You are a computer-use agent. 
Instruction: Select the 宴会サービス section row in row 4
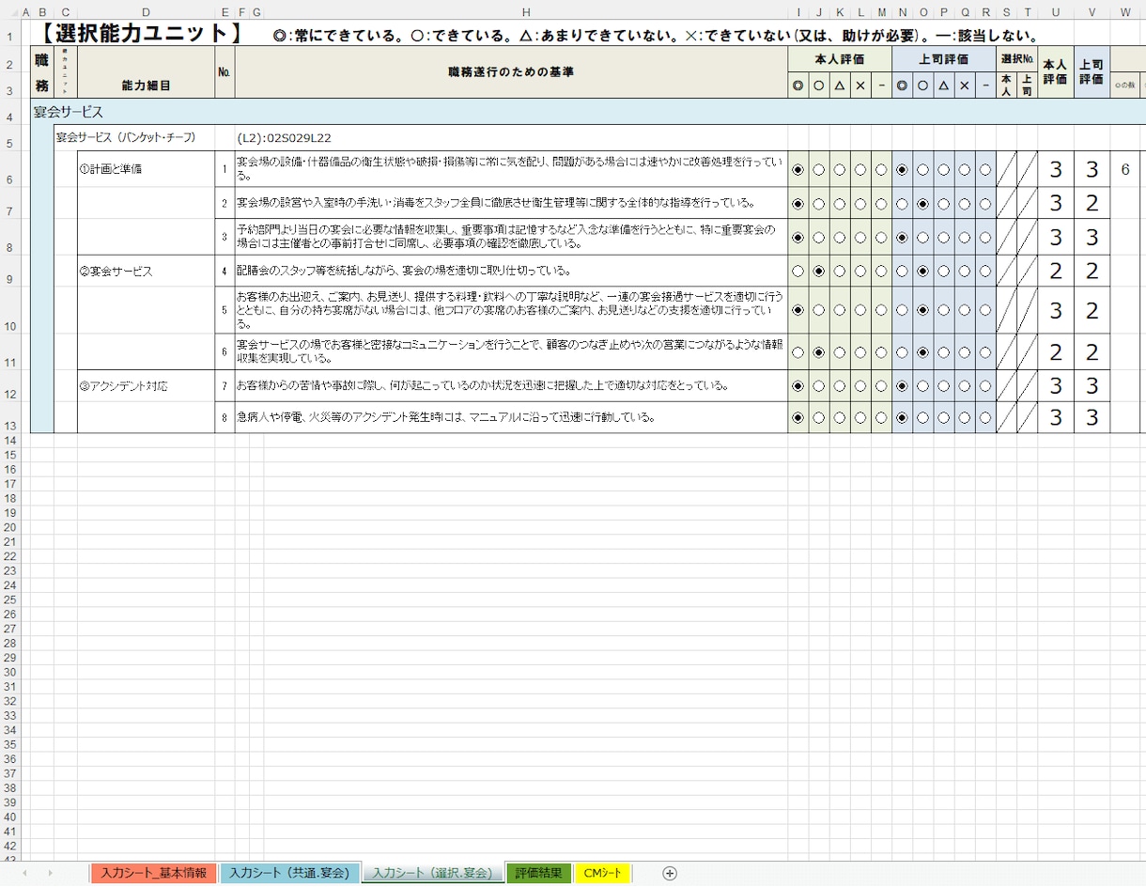587,112
